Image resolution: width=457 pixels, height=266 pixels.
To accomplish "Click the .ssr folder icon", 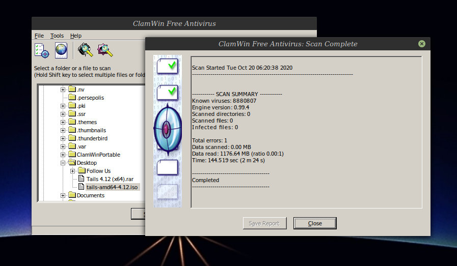I will [72, 113].
